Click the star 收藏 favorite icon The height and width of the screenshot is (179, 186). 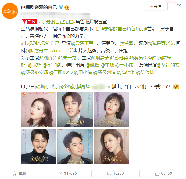pyautogui.click(x=14, y=173)
